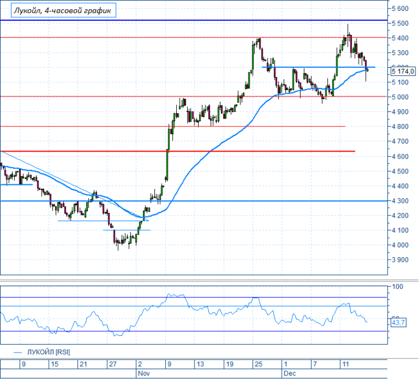419x379 pixels.
Task: Select the current price label 5 174,0
Action: (x=403, y=71)
